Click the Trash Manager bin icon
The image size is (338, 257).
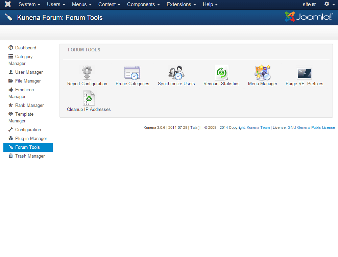[10, 156]
